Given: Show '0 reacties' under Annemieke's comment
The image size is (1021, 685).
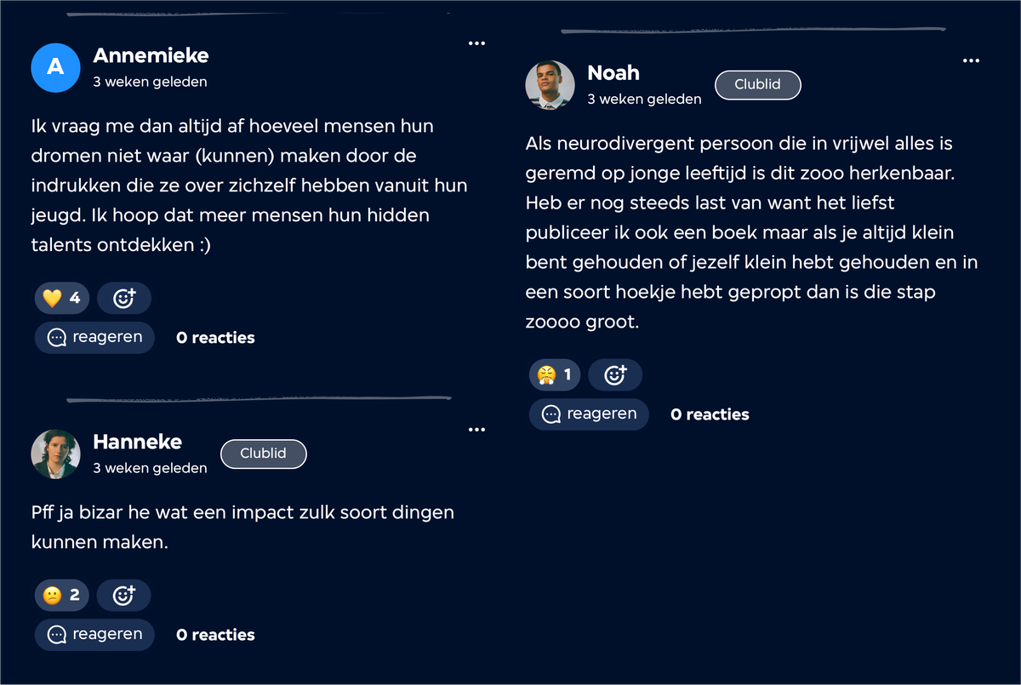Looking at the screenshot, I should pos(215,338).
